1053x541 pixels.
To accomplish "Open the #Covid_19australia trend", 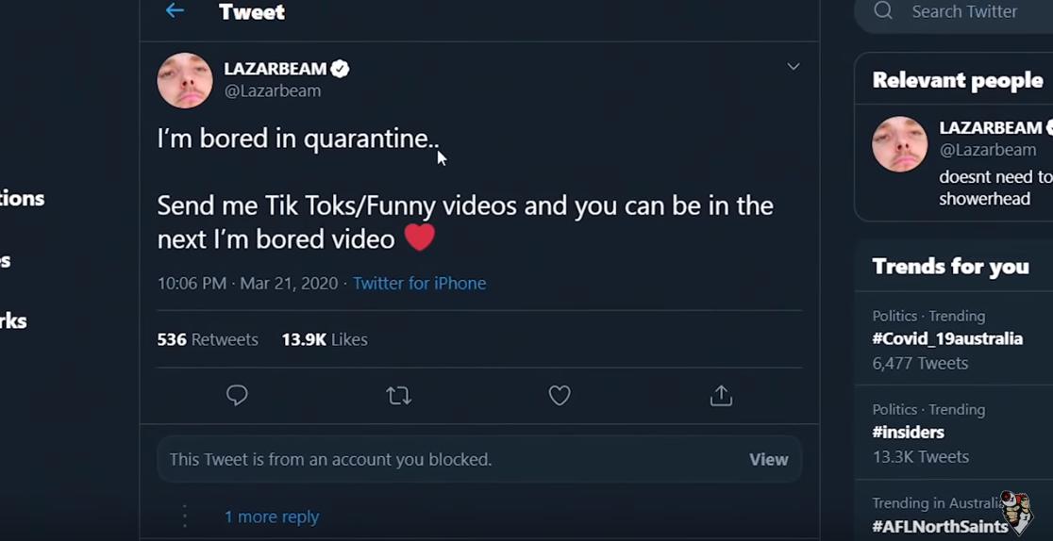I will pos(947,339).
